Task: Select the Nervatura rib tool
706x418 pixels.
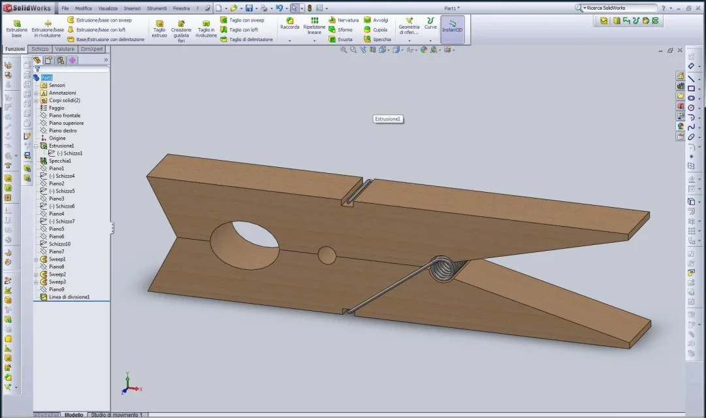Action: coord(344,20)
